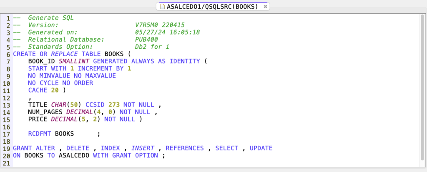The height and width of the screenshot is (172, 427).
Task: Click the REFERENCES keyword on line 19
Action: point(185,148)
